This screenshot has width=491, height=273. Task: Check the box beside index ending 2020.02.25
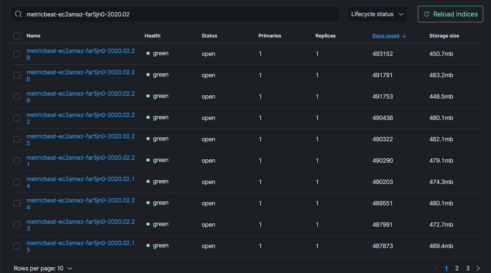17,139
